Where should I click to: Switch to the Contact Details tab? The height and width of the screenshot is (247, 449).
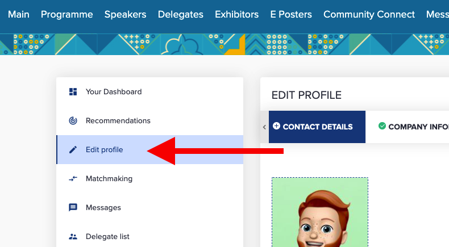point(317,127)
